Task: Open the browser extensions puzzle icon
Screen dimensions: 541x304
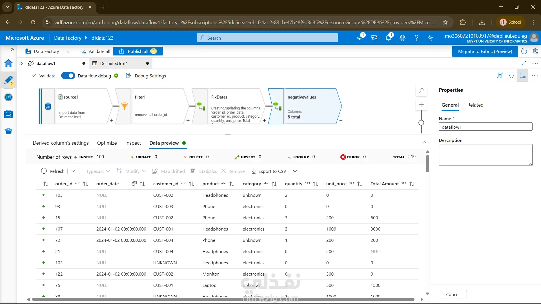Action: pos(463,22)
